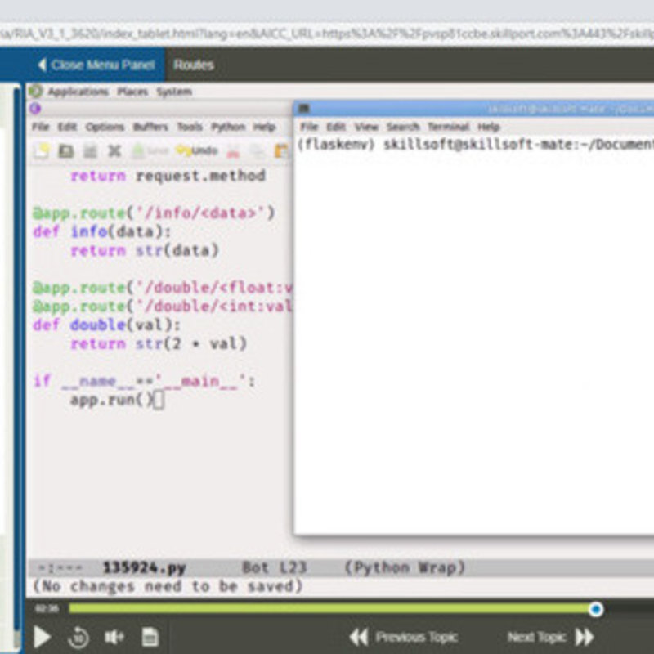Click '(Python Wrap)' mode indicator

point(405,567)
